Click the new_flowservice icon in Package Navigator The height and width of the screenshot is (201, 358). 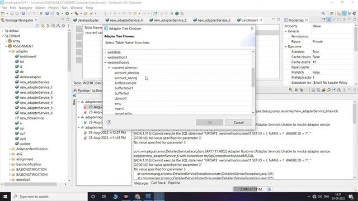click(x=17, y=118)
